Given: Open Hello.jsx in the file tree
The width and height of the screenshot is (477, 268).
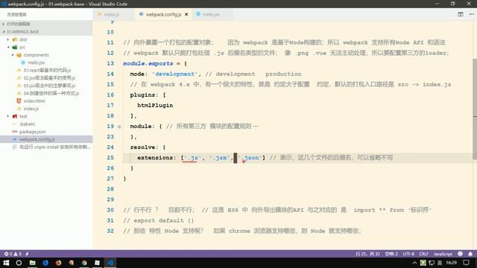Looking at the screenshot, I should [x=36, y=63].
